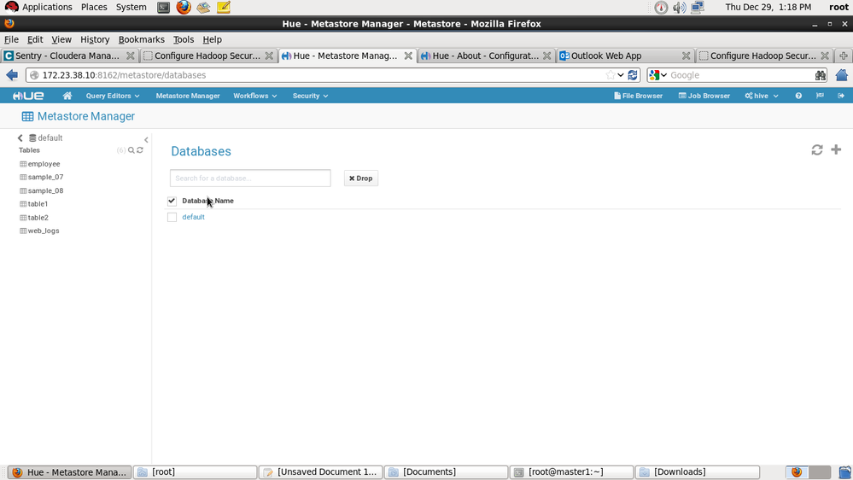Open search engine selector dropdown
Viewport: 853px width, 480px height.
point(657,75)
